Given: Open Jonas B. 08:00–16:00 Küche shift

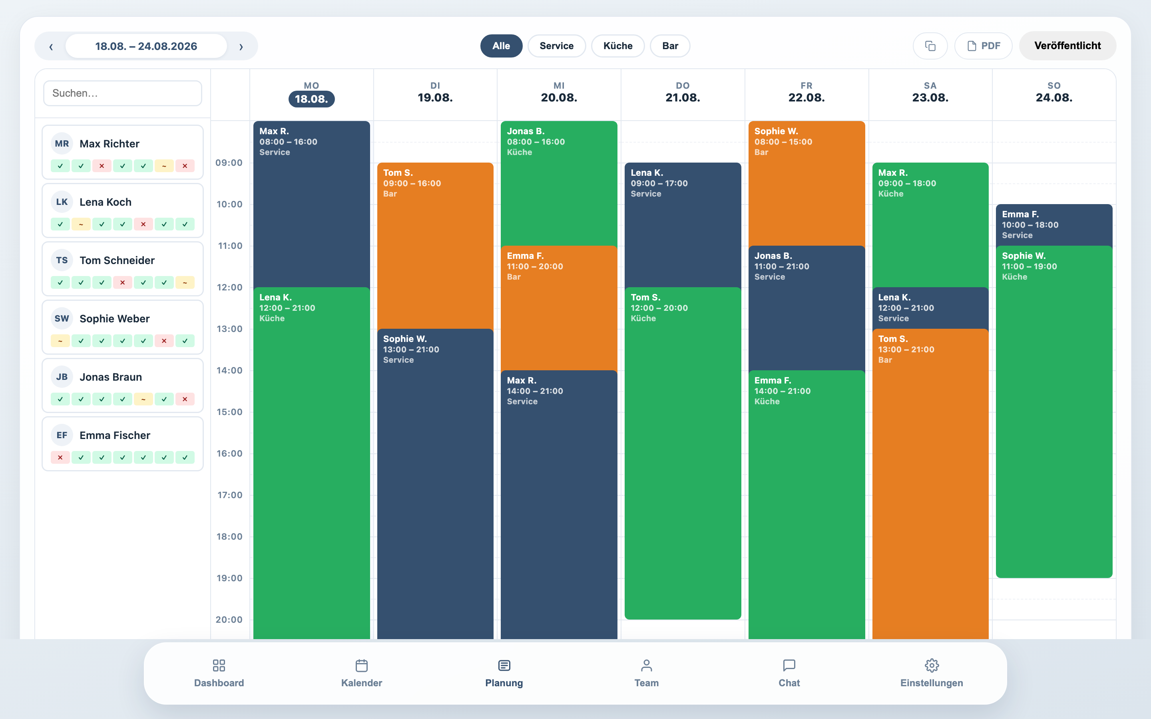Looking at the screenshot, I should (559, 184).
